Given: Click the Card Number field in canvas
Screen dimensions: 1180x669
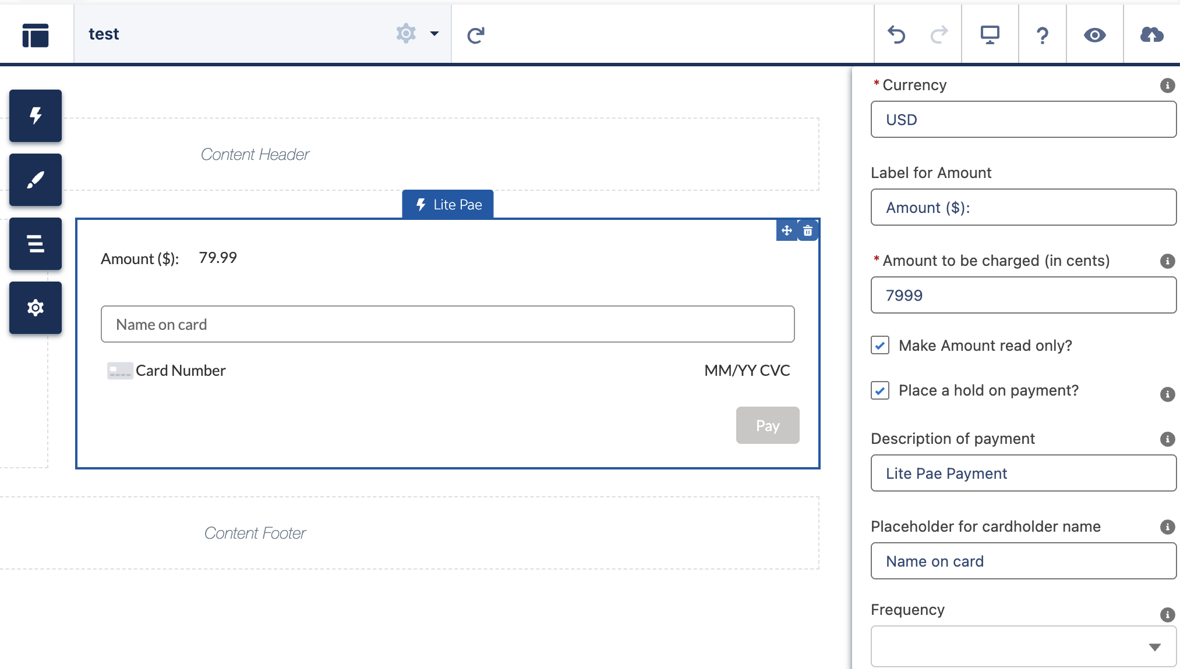Looking at the screenshot, I should pos(181,371).
